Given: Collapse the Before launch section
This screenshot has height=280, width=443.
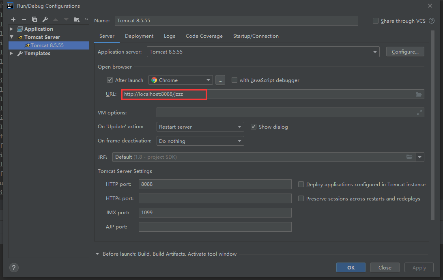Looking at the screenshot, I should [97, 254].
